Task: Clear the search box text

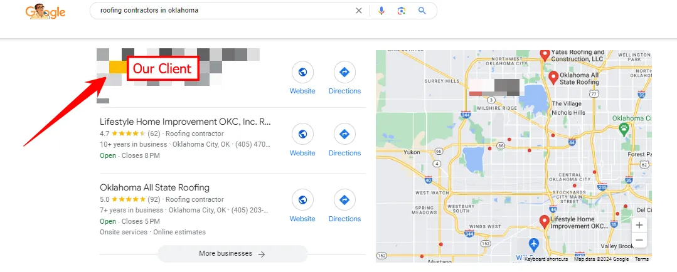Action: tap(359, 11)
